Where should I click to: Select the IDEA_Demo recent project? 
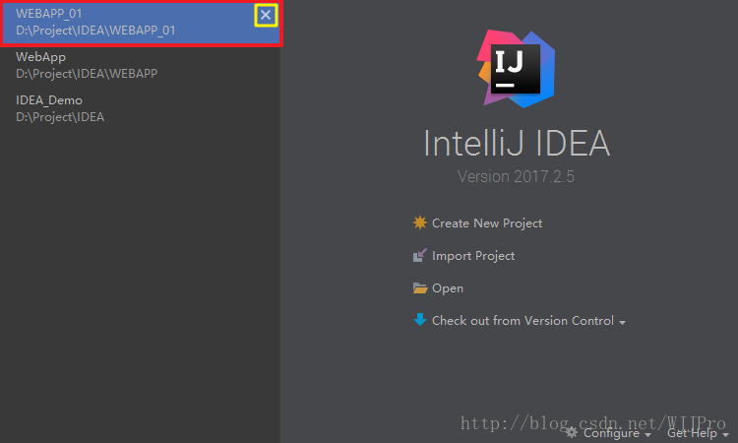coord(61,108)
